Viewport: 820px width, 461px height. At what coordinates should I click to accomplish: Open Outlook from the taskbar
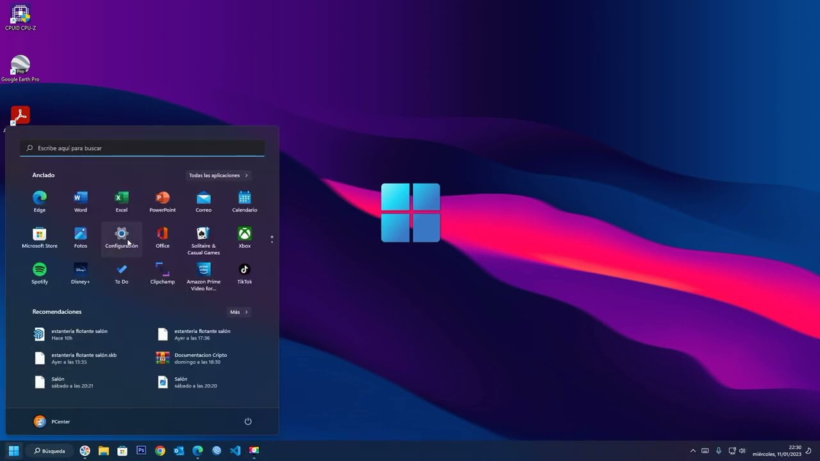pos(179,451)
